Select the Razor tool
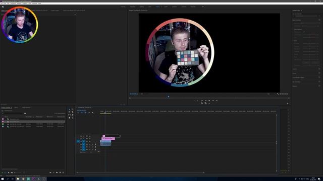Viewport: 323px width, 181px height. pyautogui.click(x=73, y=112)
